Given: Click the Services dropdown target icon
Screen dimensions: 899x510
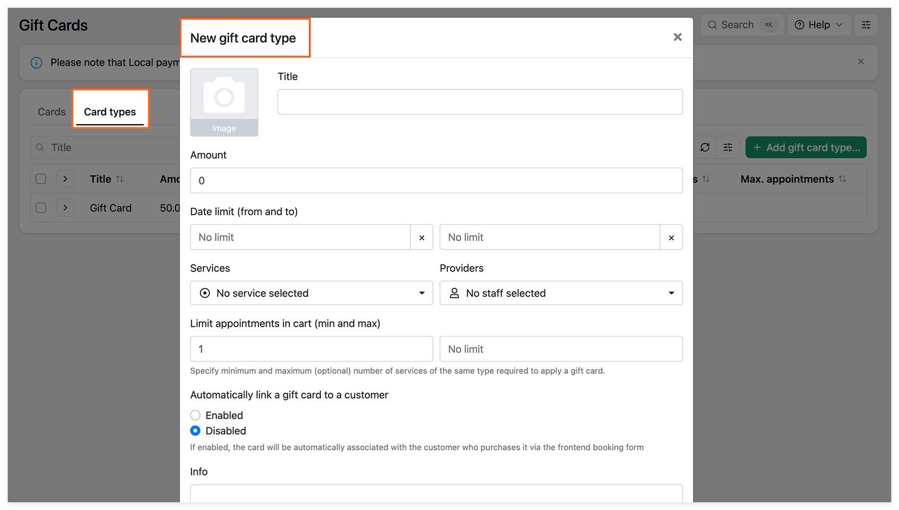Looking at the screenshot, I should [205, 293].
